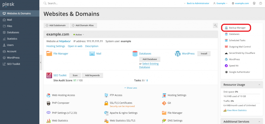Click the SEO Toolkit Scan button
Viewport: 265px width, 124px height.
tap(75, 75)
